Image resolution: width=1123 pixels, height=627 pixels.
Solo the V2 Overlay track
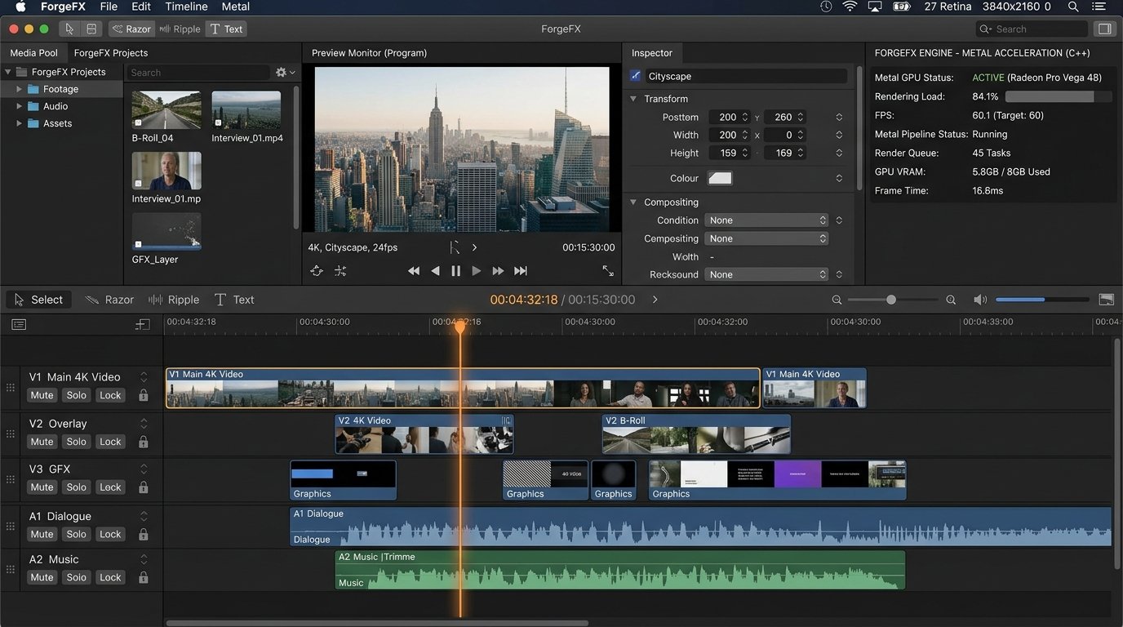click(77, 442)
